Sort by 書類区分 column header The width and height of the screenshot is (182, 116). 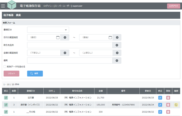pyautogui.click(x=31, y=91)
